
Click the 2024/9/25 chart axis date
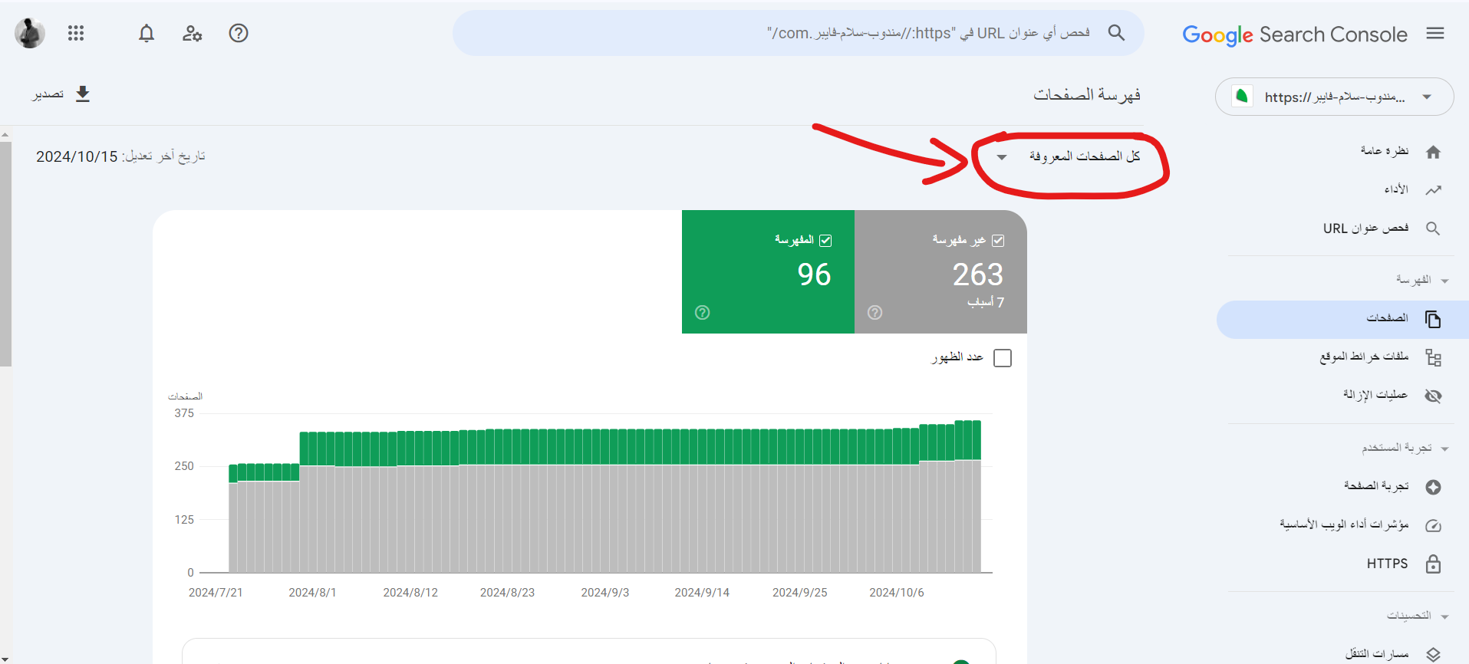[800, 593]
